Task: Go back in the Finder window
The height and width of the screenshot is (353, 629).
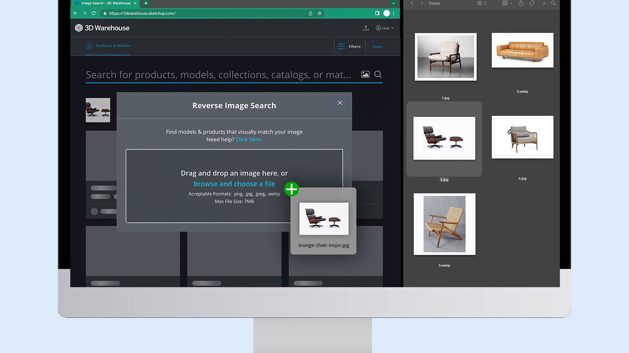Action: tap(412, 3)
